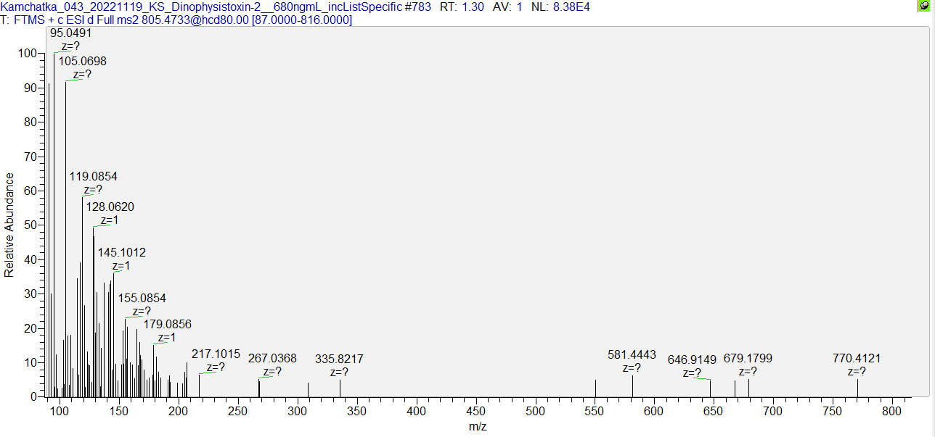
Task: Click the 581.4443 fragment peak label
Action: [x=632, y=354]
